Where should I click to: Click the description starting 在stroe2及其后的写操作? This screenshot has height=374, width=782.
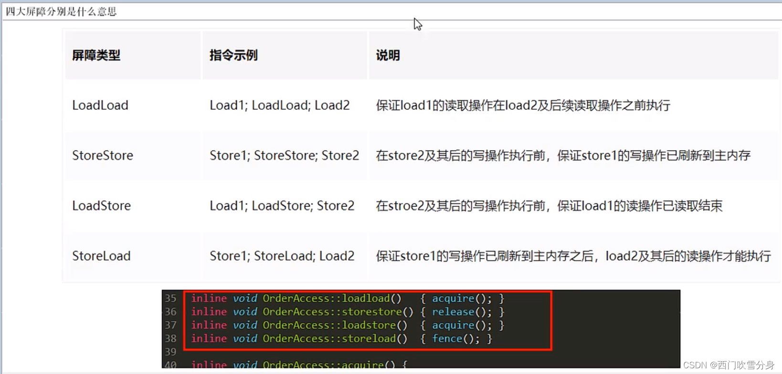(549, 206)
